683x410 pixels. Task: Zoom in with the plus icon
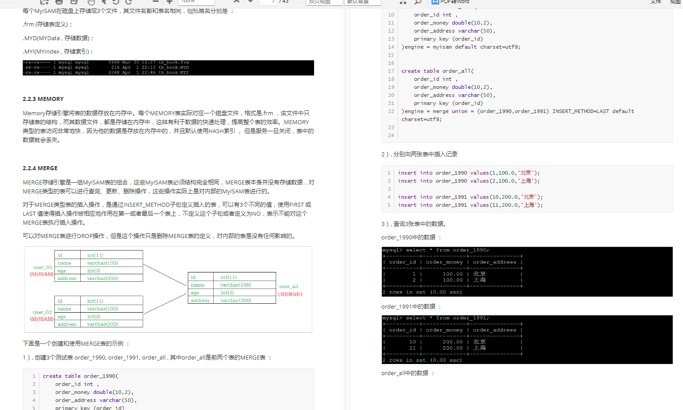[169, 2]
